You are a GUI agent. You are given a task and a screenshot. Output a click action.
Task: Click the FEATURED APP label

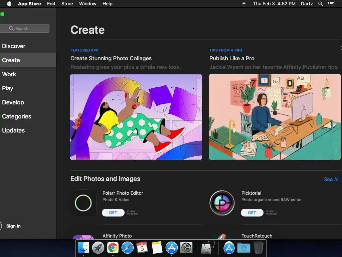(84, 50)
